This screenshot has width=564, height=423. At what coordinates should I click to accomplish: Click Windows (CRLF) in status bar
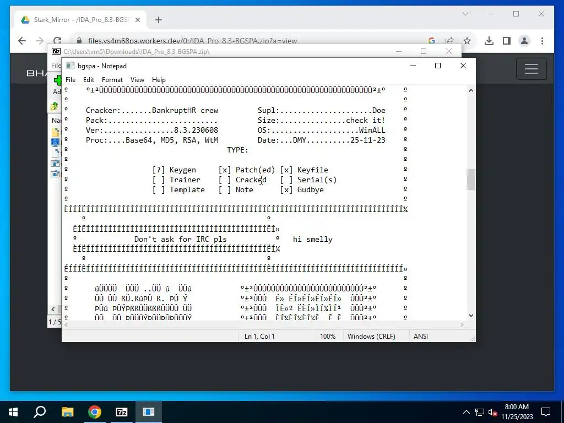coord(371,337)
